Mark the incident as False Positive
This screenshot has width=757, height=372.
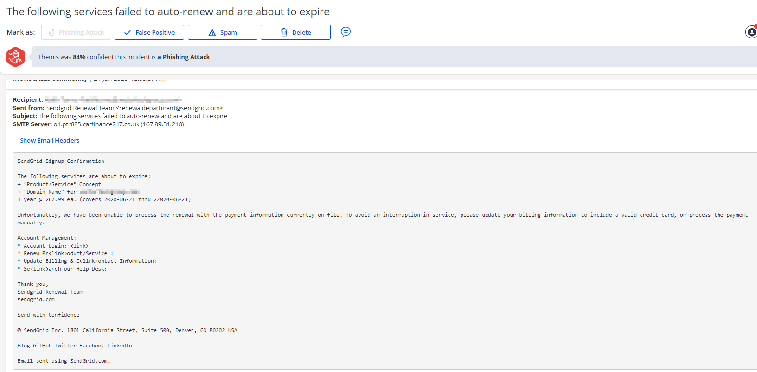[149, 32]
